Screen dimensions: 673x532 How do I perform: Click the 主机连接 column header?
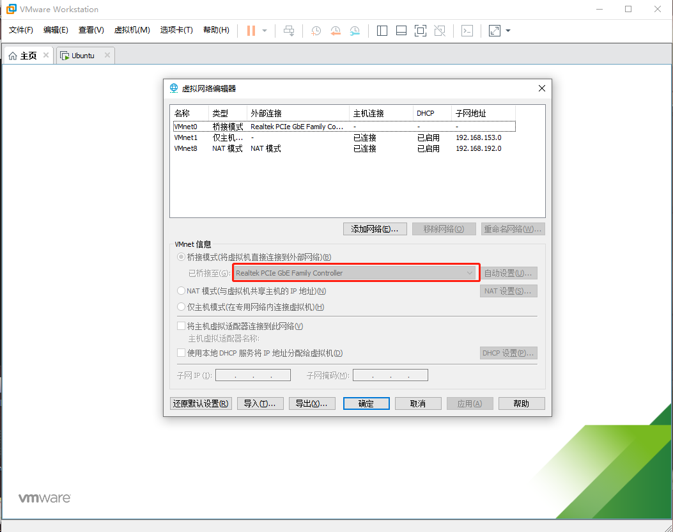381,113
